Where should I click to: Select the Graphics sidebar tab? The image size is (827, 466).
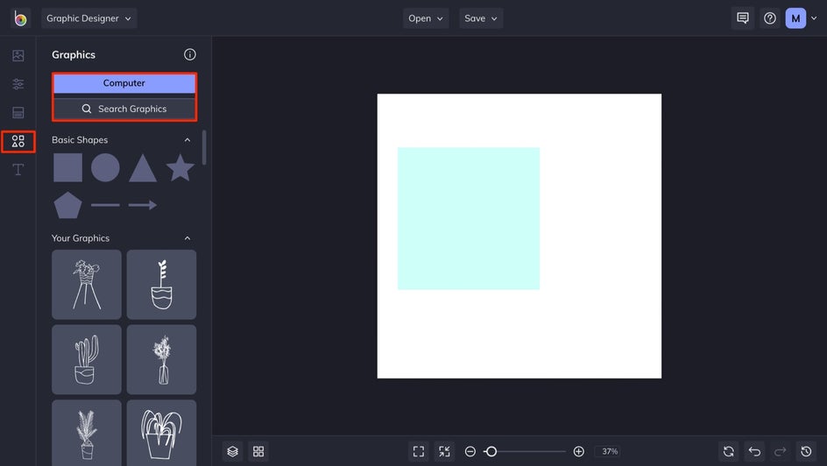point(18,141)
